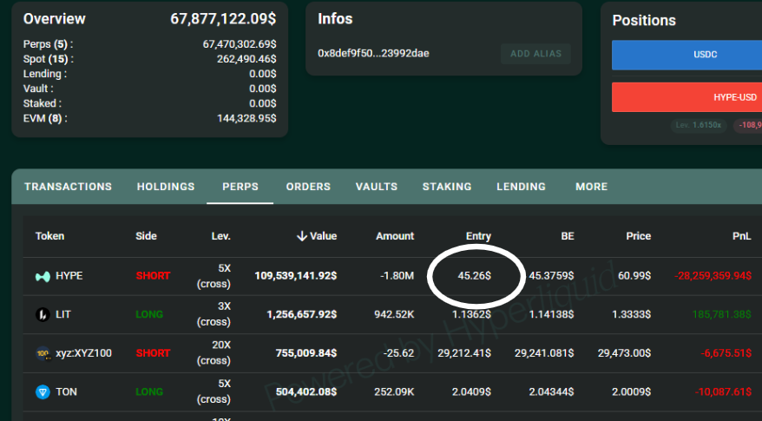
Task: Click the HYPE entry price 45.26$
Action: coord(475,276)
